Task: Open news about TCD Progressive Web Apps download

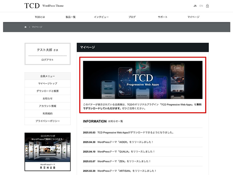Action: click(135, 133)
